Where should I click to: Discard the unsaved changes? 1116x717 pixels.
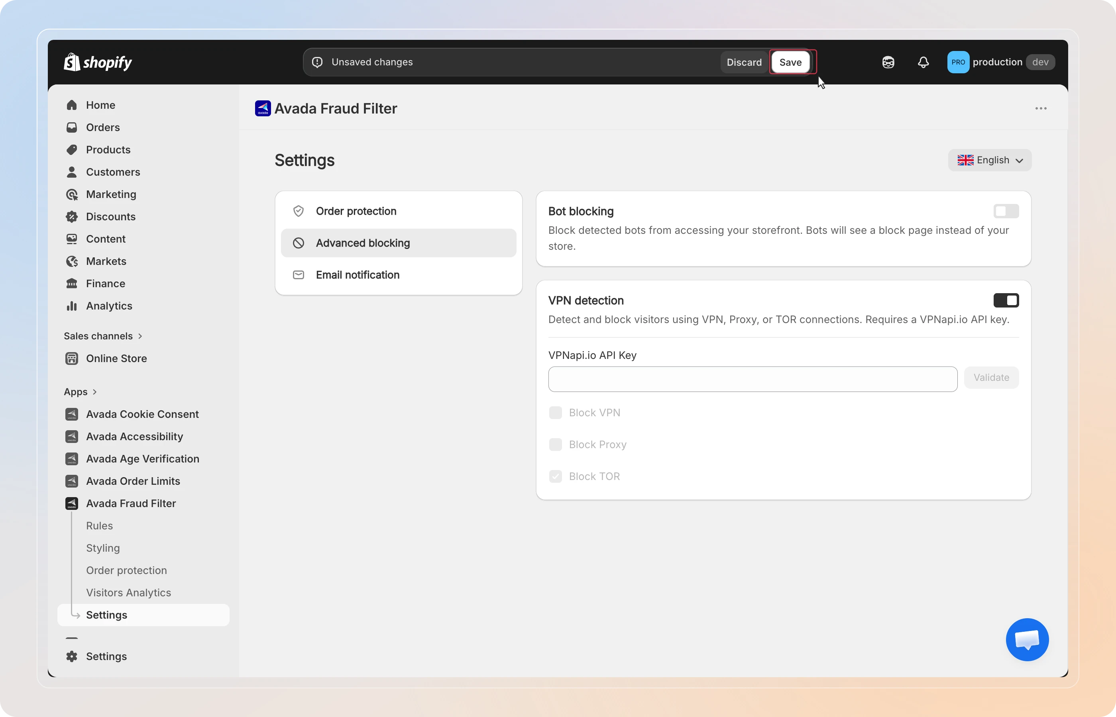[744, 63]
